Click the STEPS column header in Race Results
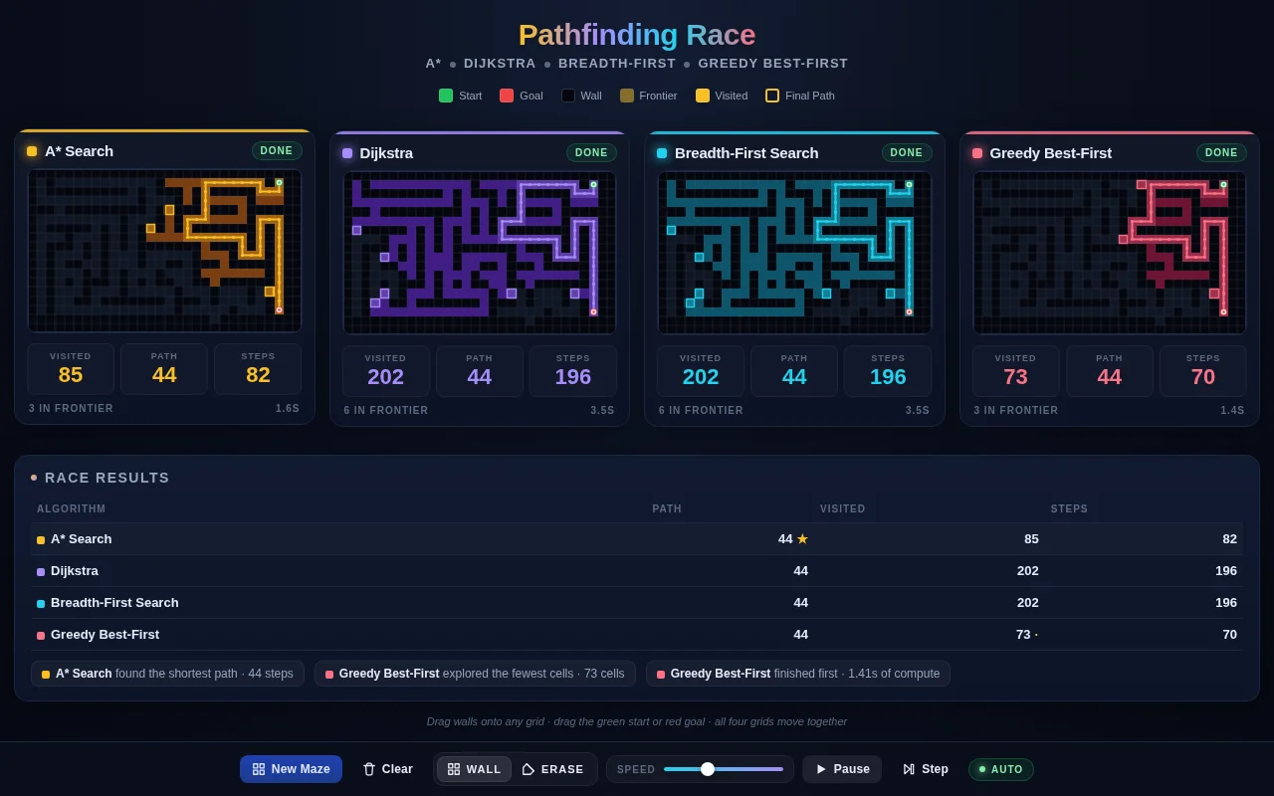 (1070, 509)
